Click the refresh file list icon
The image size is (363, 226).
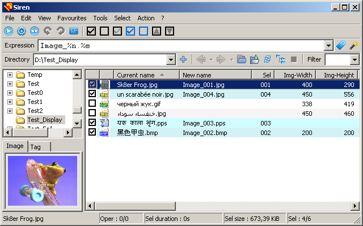point(267,59)
